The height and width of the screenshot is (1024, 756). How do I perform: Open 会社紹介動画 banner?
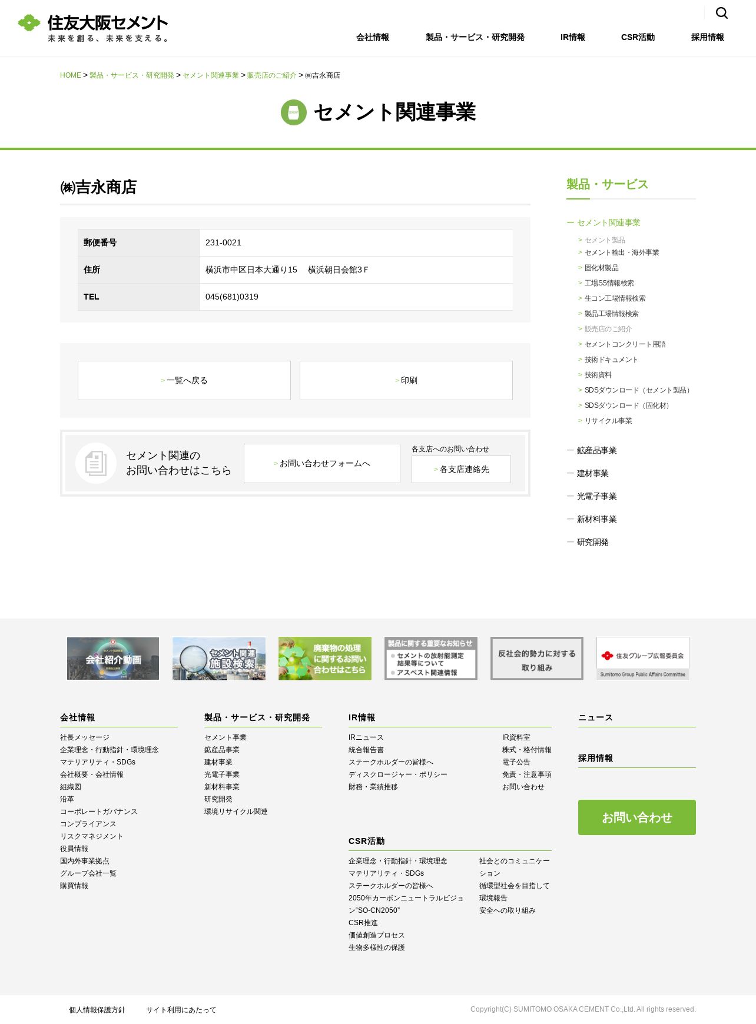point(113,659)
